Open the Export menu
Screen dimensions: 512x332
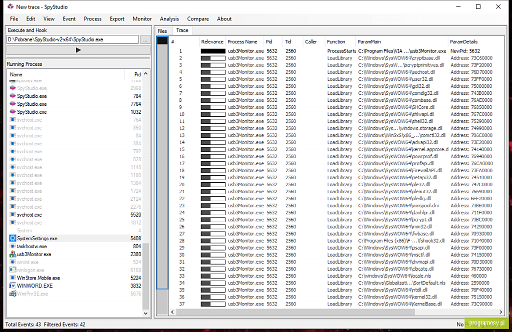[117, 19]
